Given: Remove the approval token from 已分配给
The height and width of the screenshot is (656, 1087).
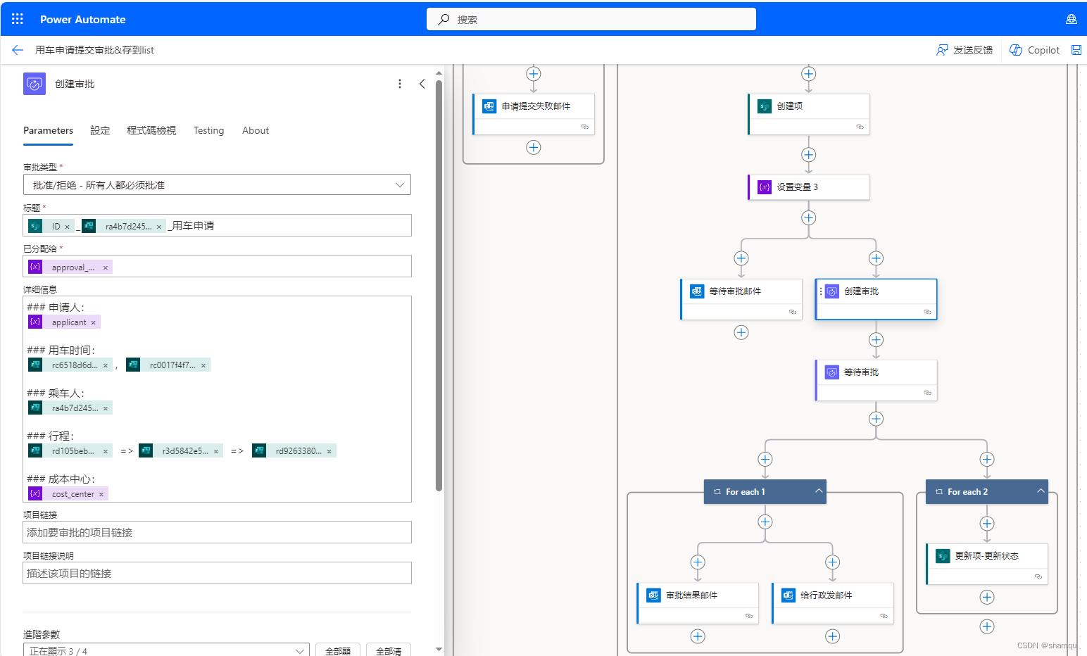Looking at the screenshot, I should pyautogui.click(x=106, y=267).
